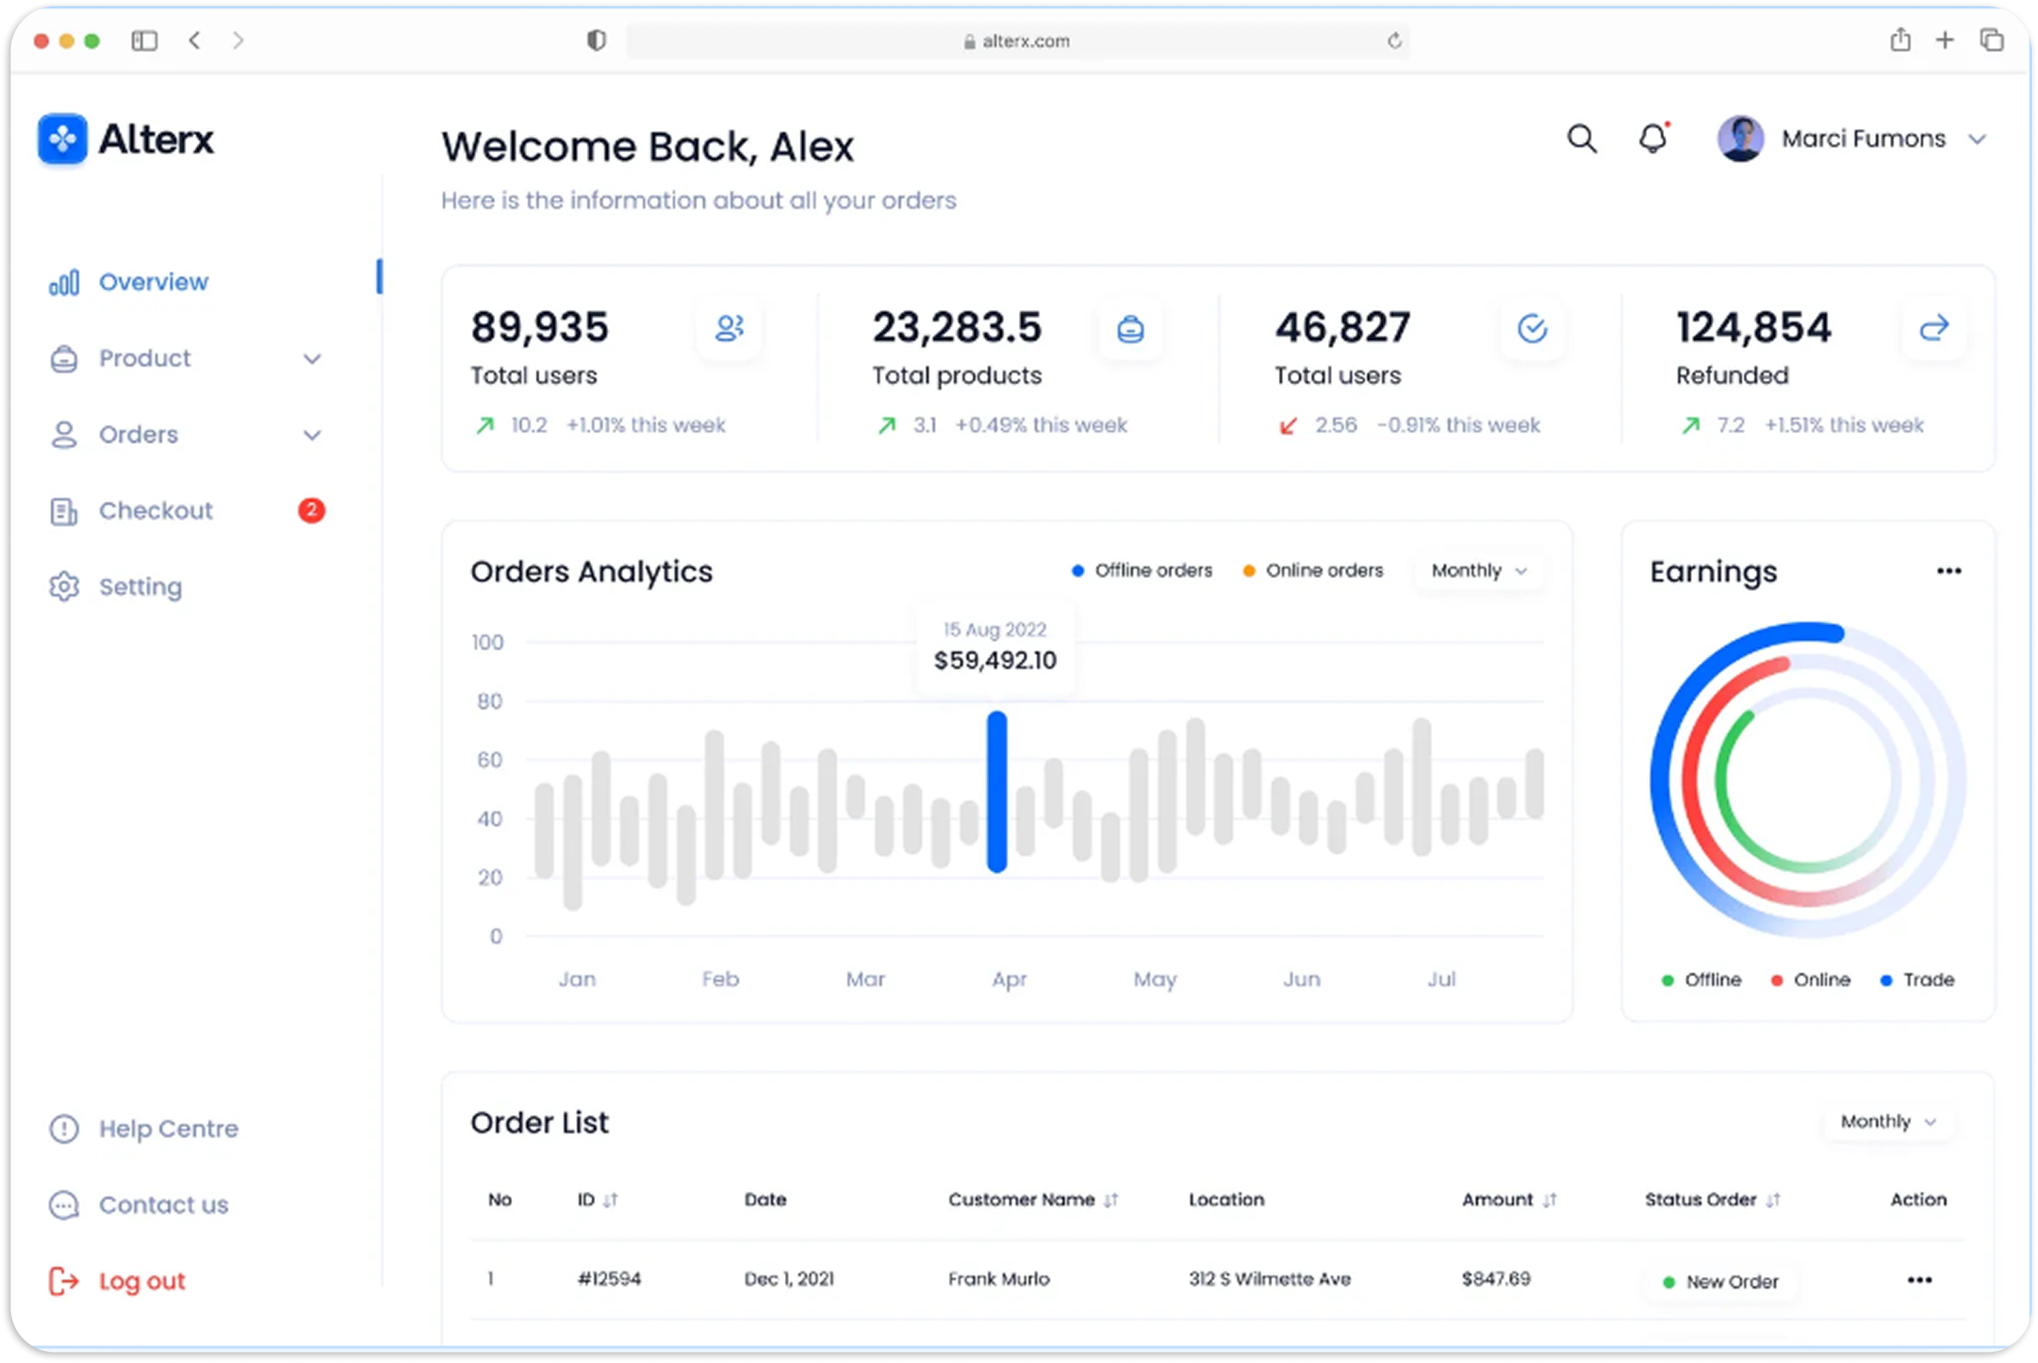Click the highlighted blue bar in chart
2038x1363 pixels.
click(996, 791)
